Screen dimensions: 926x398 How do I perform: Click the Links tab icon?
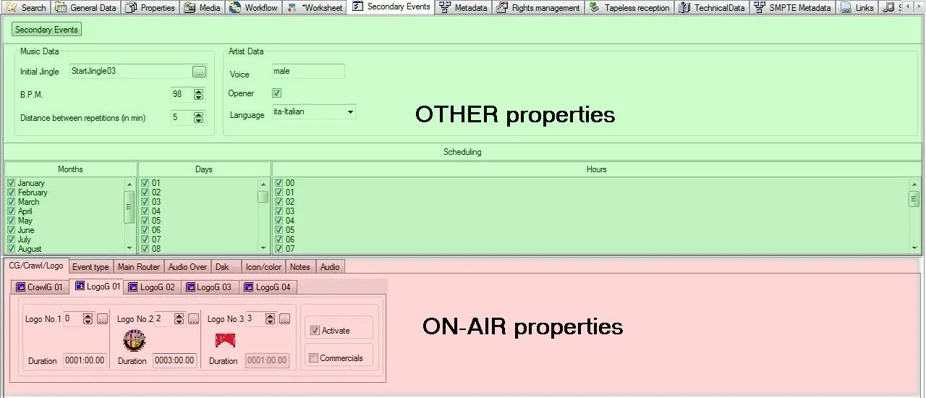coord(846,8)
